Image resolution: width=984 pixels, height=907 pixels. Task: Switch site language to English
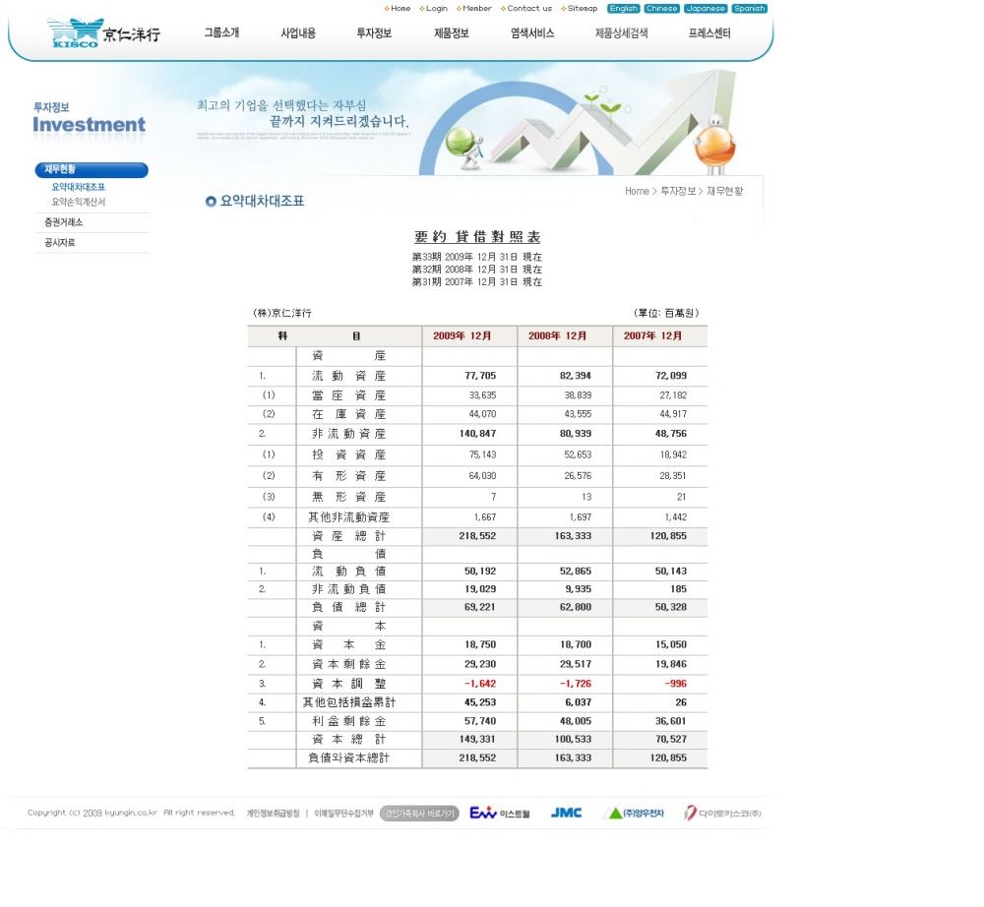[x=623, y=9]
